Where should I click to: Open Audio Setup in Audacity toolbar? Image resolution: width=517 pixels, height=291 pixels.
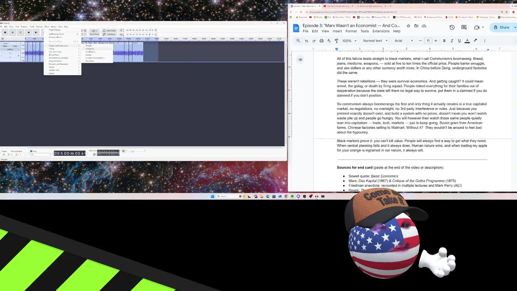(x=94, y=32)
